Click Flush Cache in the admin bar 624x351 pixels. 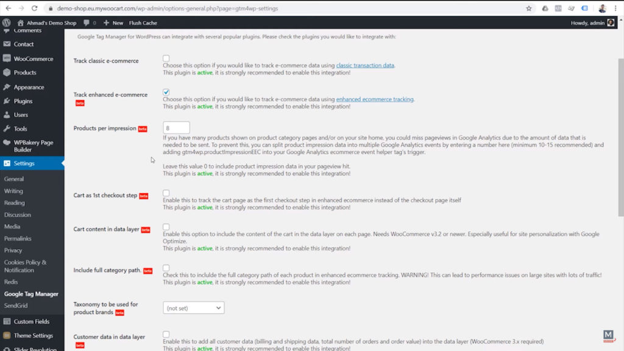pos(143,22)
